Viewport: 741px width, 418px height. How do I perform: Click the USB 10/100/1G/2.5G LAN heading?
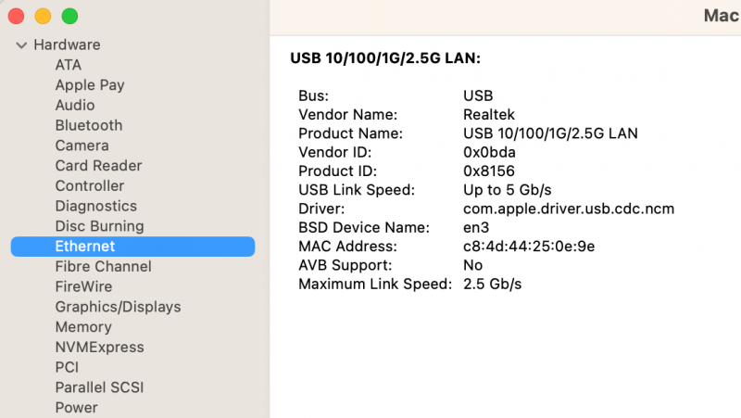pos(385,58)
